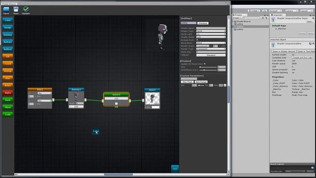Click the New Range button
316x178 pixels.
tap(201, 82)
